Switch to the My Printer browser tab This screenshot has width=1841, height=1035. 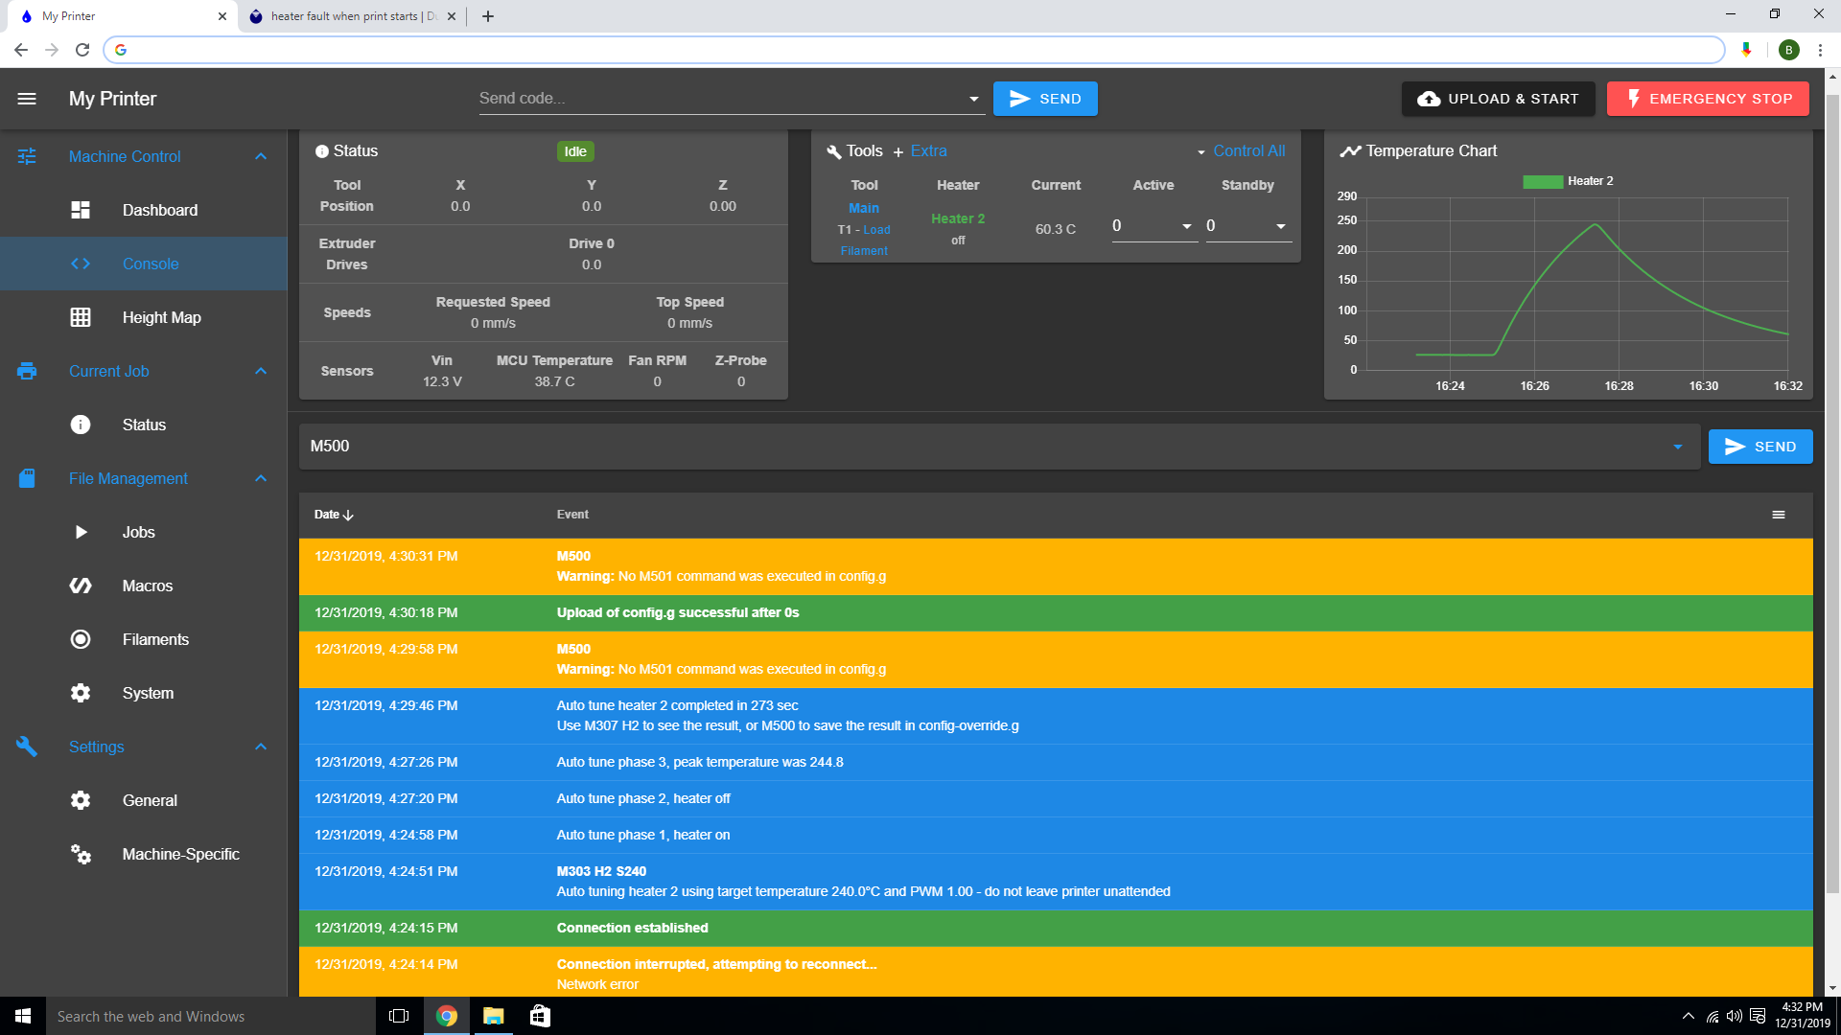(x=120, y=16)
